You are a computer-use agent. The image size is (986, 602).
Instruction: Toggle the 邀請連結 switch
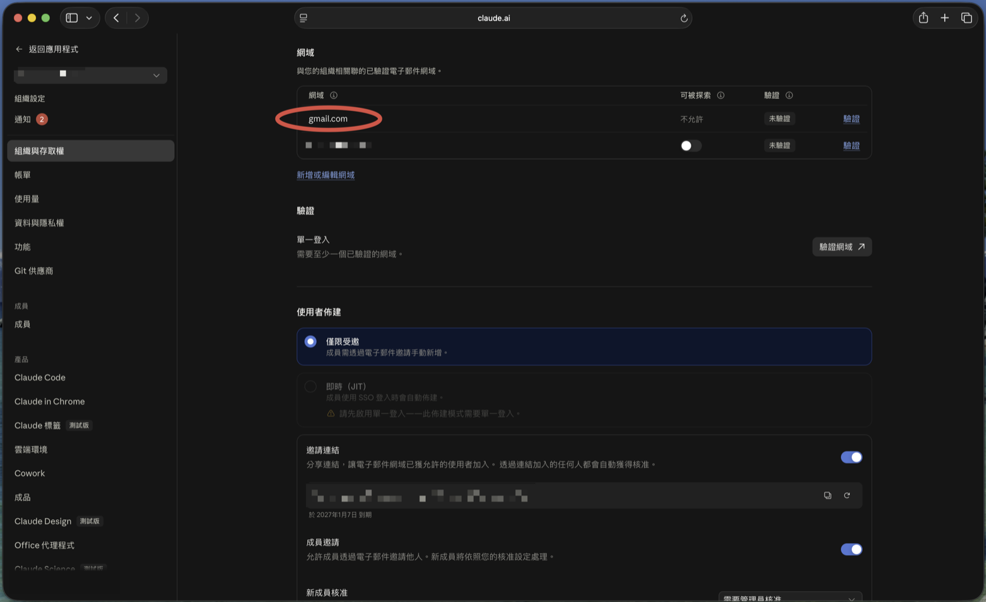coord(851,457)
